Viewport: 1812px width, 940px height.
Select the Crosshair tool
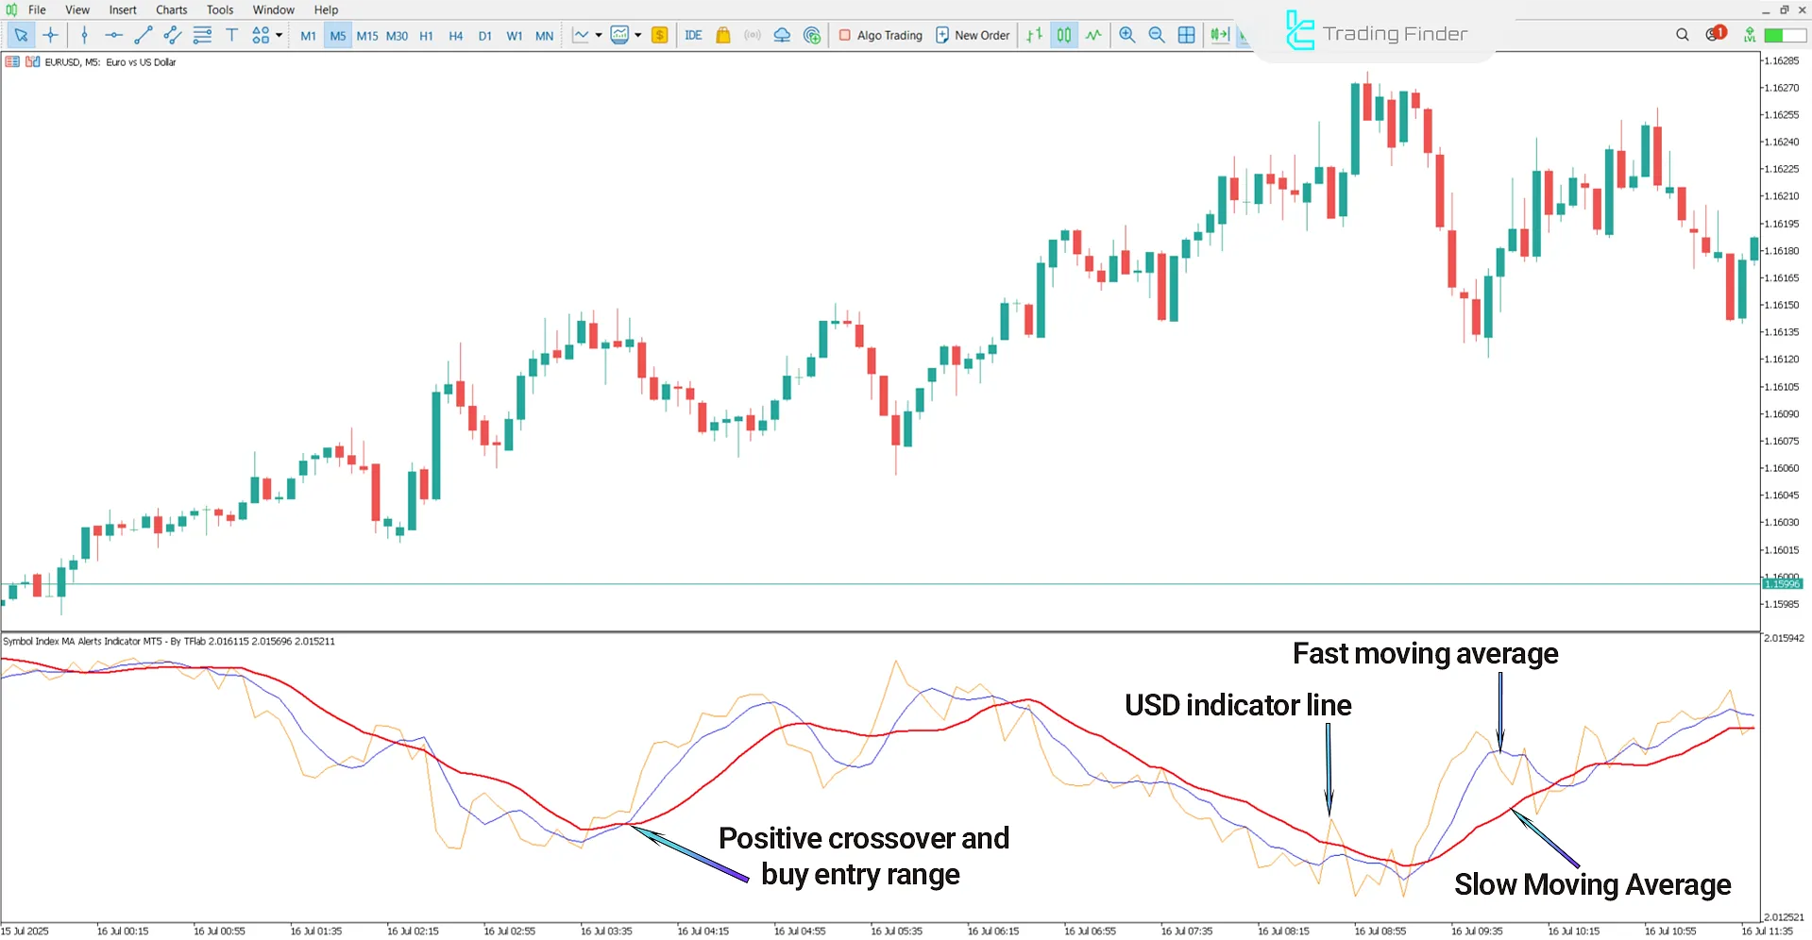coord(51,35)
